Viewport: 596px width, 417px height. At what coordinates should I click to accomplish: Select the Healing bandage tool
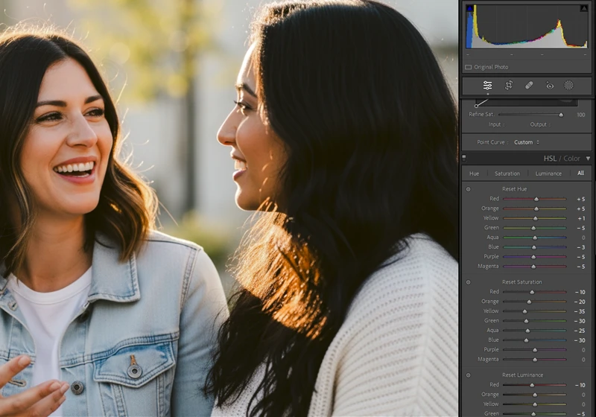click(529, 86)
